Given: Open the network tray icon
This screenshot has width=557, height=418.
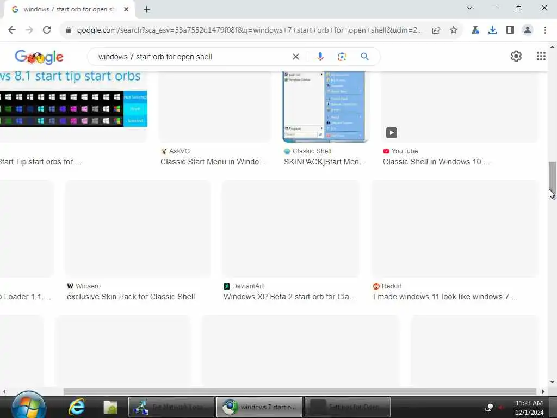Looking at the screenshot, I should click(489, 407).
